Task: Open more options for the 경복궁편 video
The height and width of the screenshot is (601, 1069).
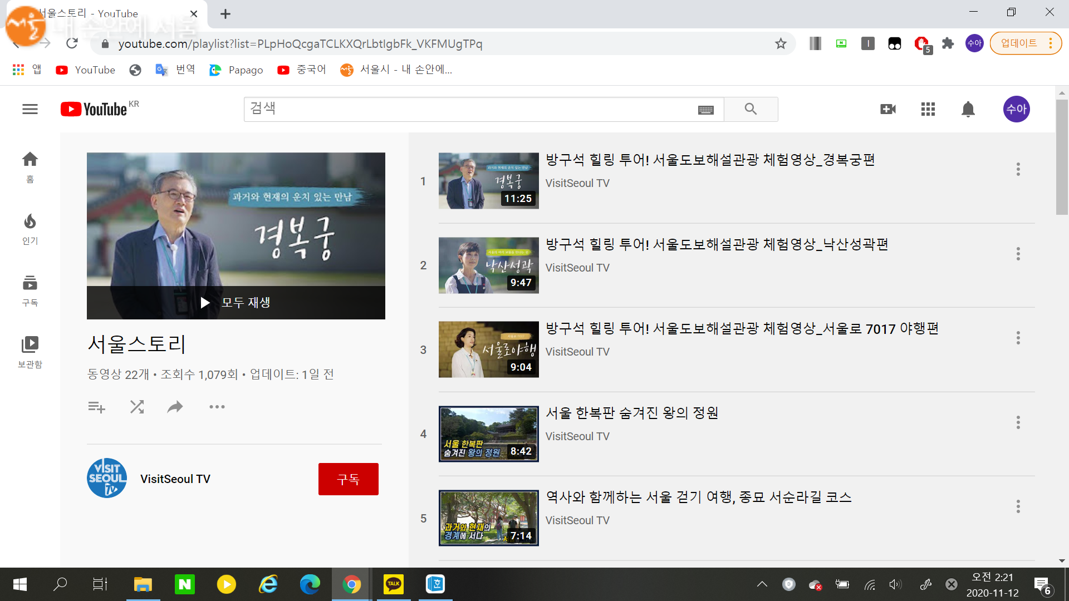Action: point(1018,169)
